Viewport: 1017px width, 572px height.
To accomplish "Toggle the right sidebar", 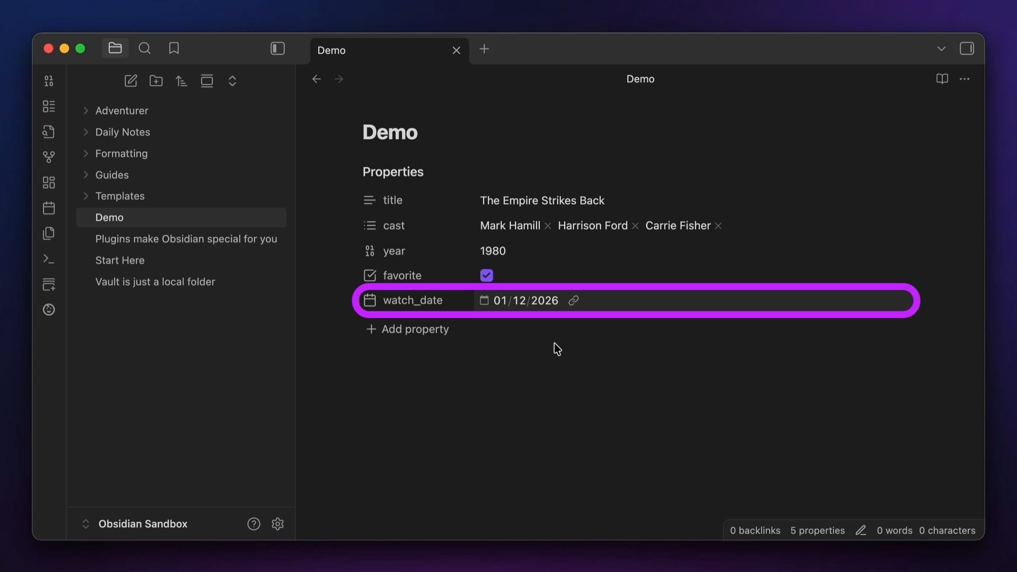I will 967,49.
